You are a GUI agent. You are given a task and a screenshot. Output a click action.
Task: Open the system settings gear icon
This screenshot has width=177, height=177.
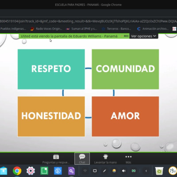[x=31, y=171]
